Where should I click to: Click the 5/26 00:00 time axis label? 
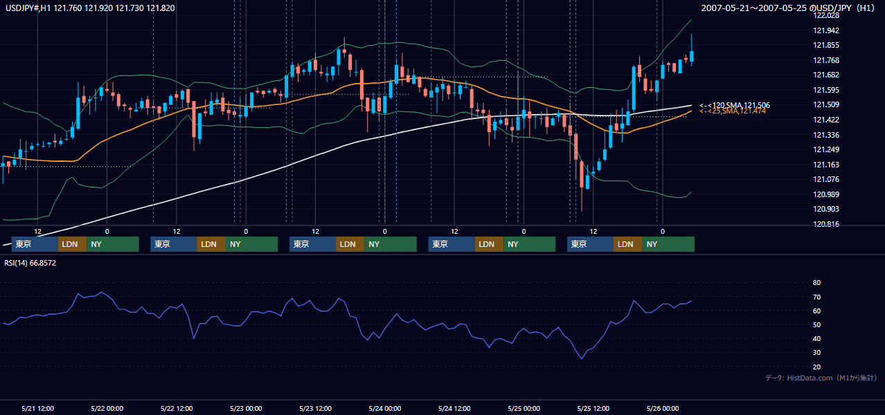pos(662,408)
